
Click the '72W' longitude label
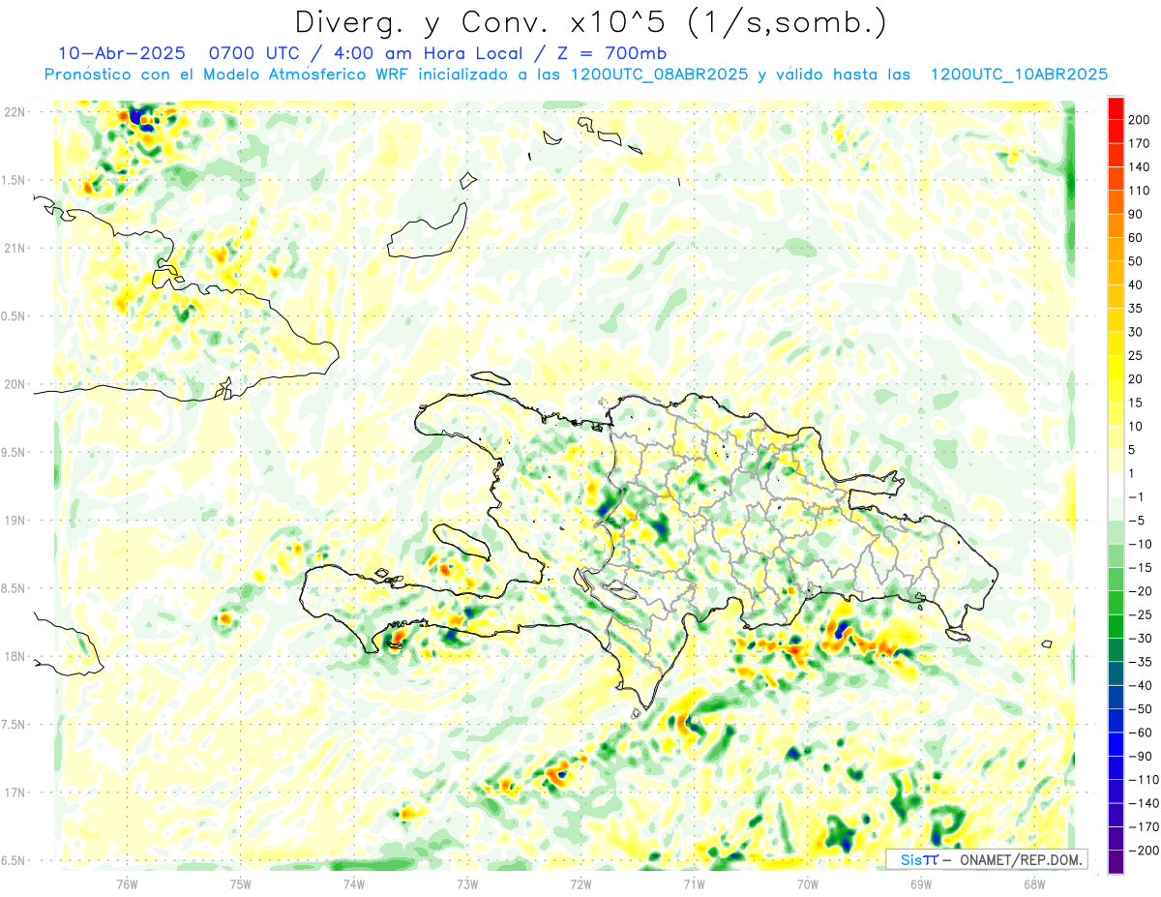tap(580, 882)
